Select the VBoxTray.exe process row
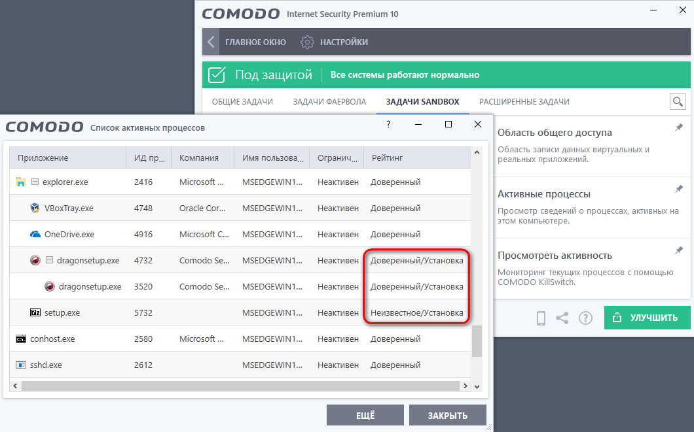This screenshot has width=694, height=432. tap(240, 208)
